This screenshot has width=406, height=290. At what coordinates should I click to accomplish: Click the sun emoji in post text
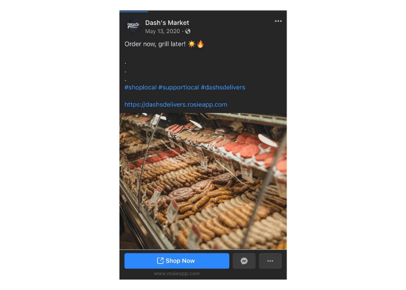[191, 44]
